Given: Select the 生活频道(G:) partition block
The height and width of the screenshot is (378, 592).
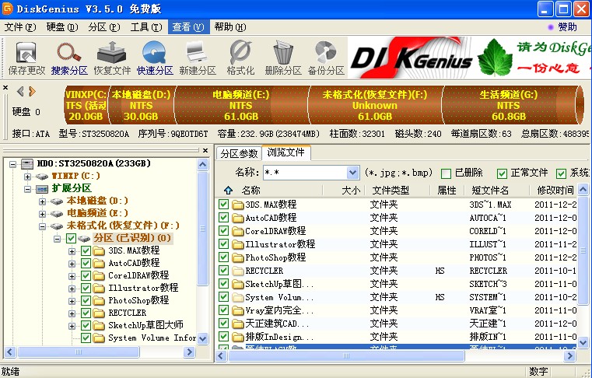Looking at the screenshot, I should (509, 105).
